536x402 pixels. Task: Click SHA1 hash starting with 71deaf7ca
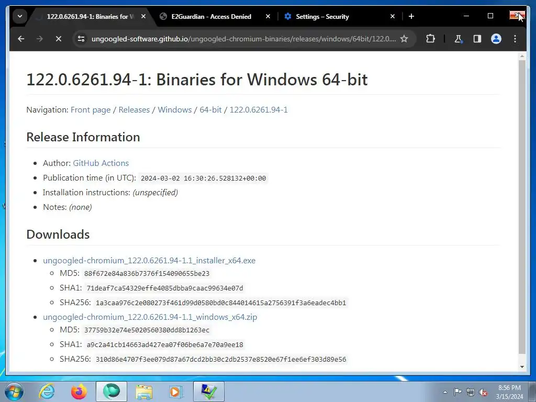tap(165, 288)
